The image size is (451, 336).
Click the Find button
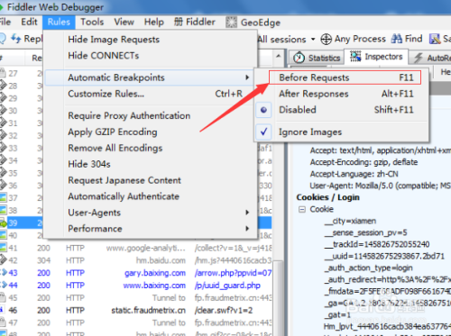[407, 39]
